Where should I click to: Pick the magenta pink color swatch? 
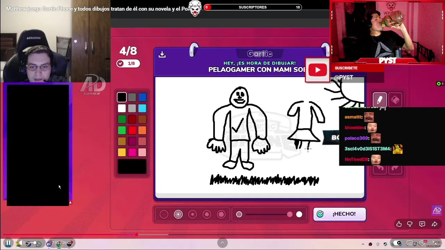pyautogui.click(x=132, y=152)
